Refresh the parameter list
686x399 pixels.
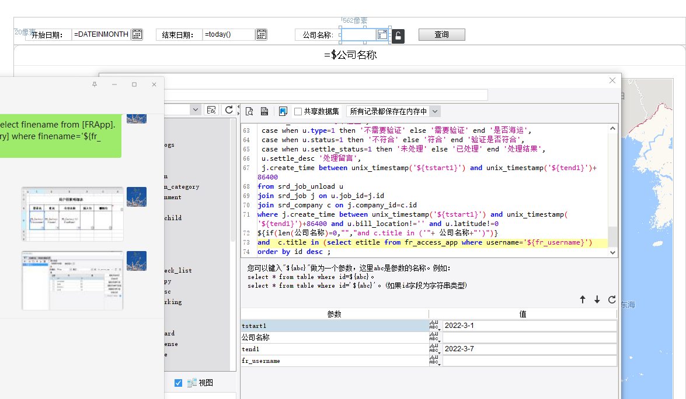click(x=612, y=299)
